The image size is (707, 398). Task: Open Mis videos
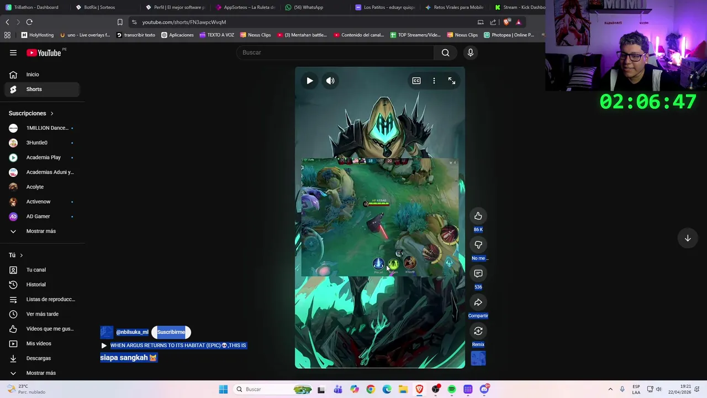(43, 343)
